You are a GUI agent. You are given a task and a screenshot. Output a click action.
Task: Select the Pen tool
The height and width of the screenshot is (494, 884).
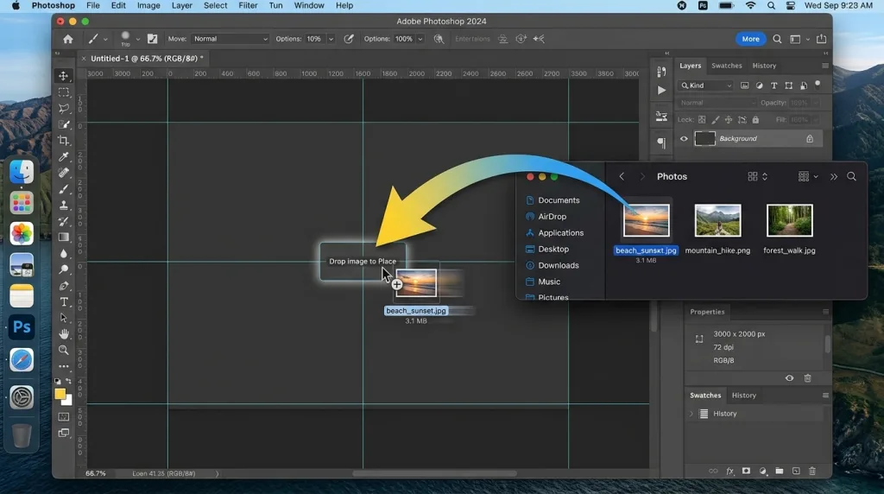coord(64,286)
